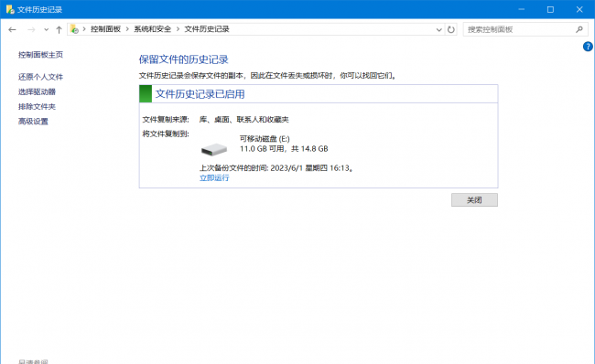595x364 pixels.
Task: Click the removable disk E: drive icon
Action: (214, 149)
